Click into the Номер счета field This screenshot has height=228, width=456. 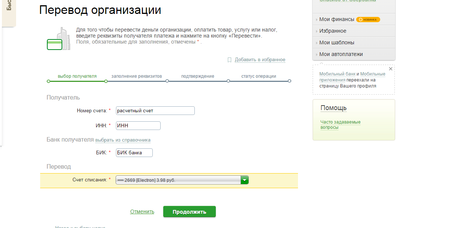(155, 110)
